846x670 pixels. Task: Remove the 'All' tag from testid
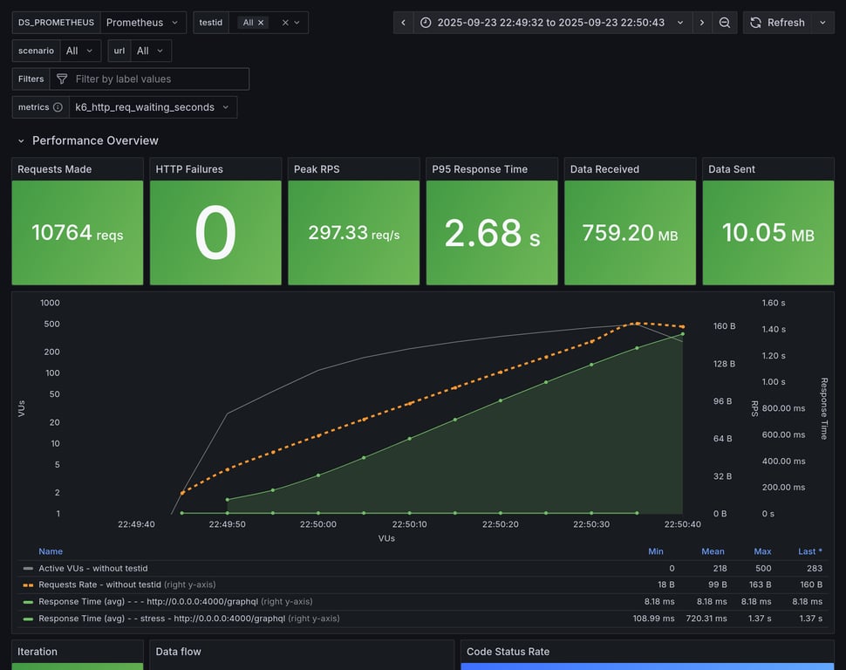(261, 23)
